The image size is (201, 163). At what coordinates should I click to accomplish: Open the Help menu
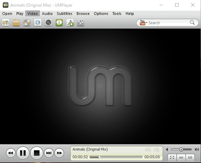[x=130, y=14]
